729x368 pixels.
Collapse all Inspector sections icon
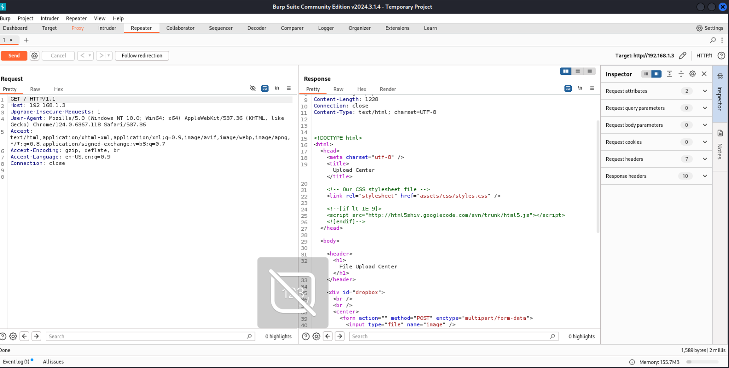point(681,74)
